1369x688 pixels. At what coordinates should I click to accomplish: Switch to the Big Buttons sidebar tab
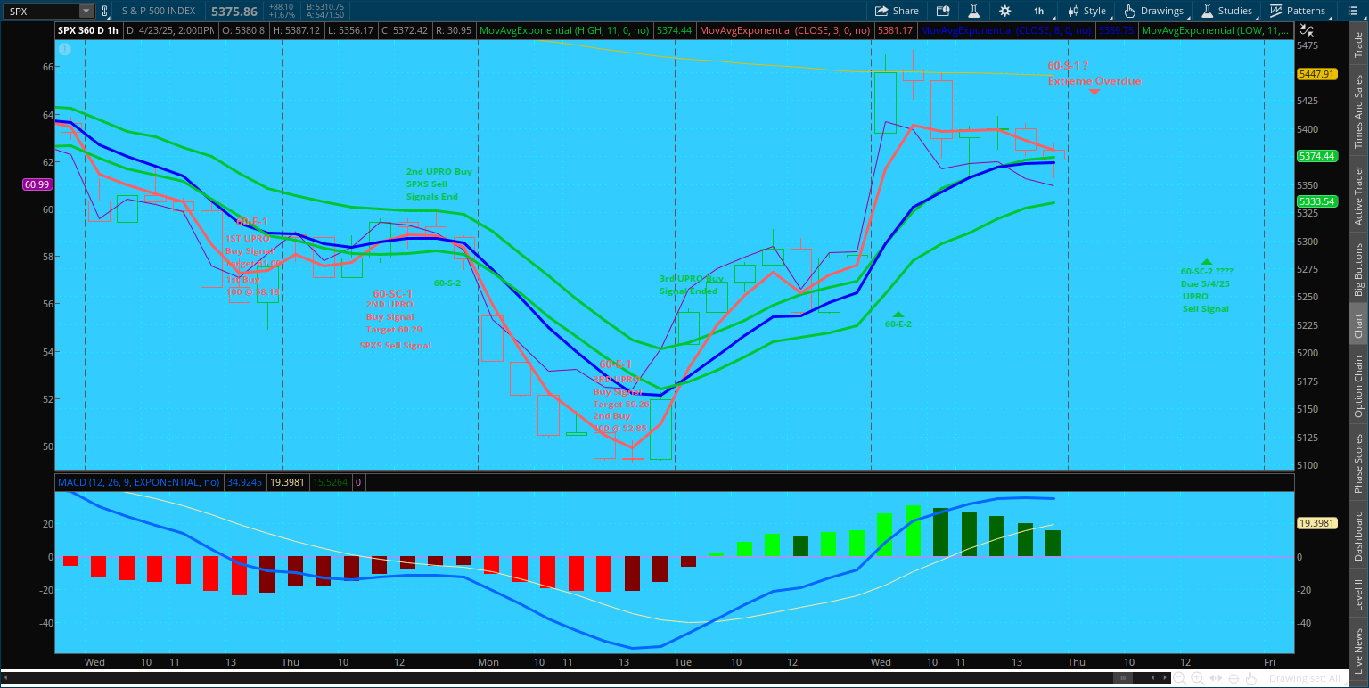(1358, 269)
